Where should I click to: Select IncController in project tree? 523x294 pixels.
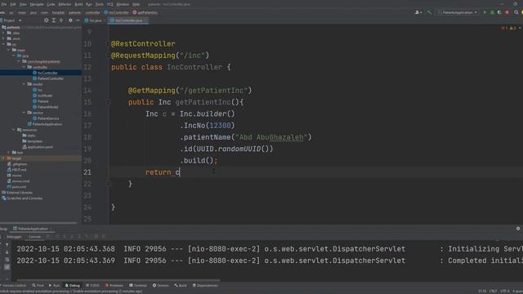tap(45, 73)
